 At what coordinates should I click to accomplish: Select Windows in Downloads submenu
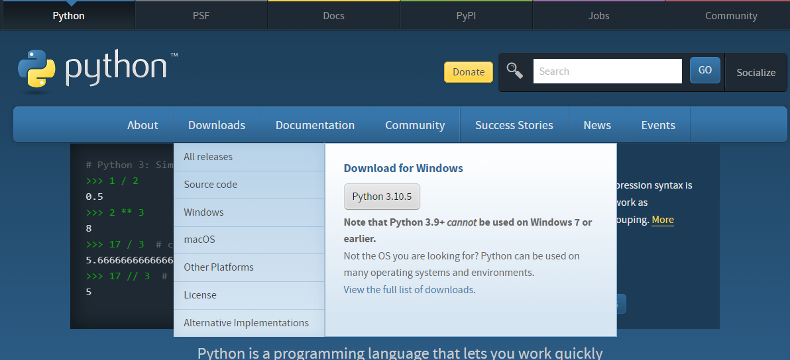249,212
